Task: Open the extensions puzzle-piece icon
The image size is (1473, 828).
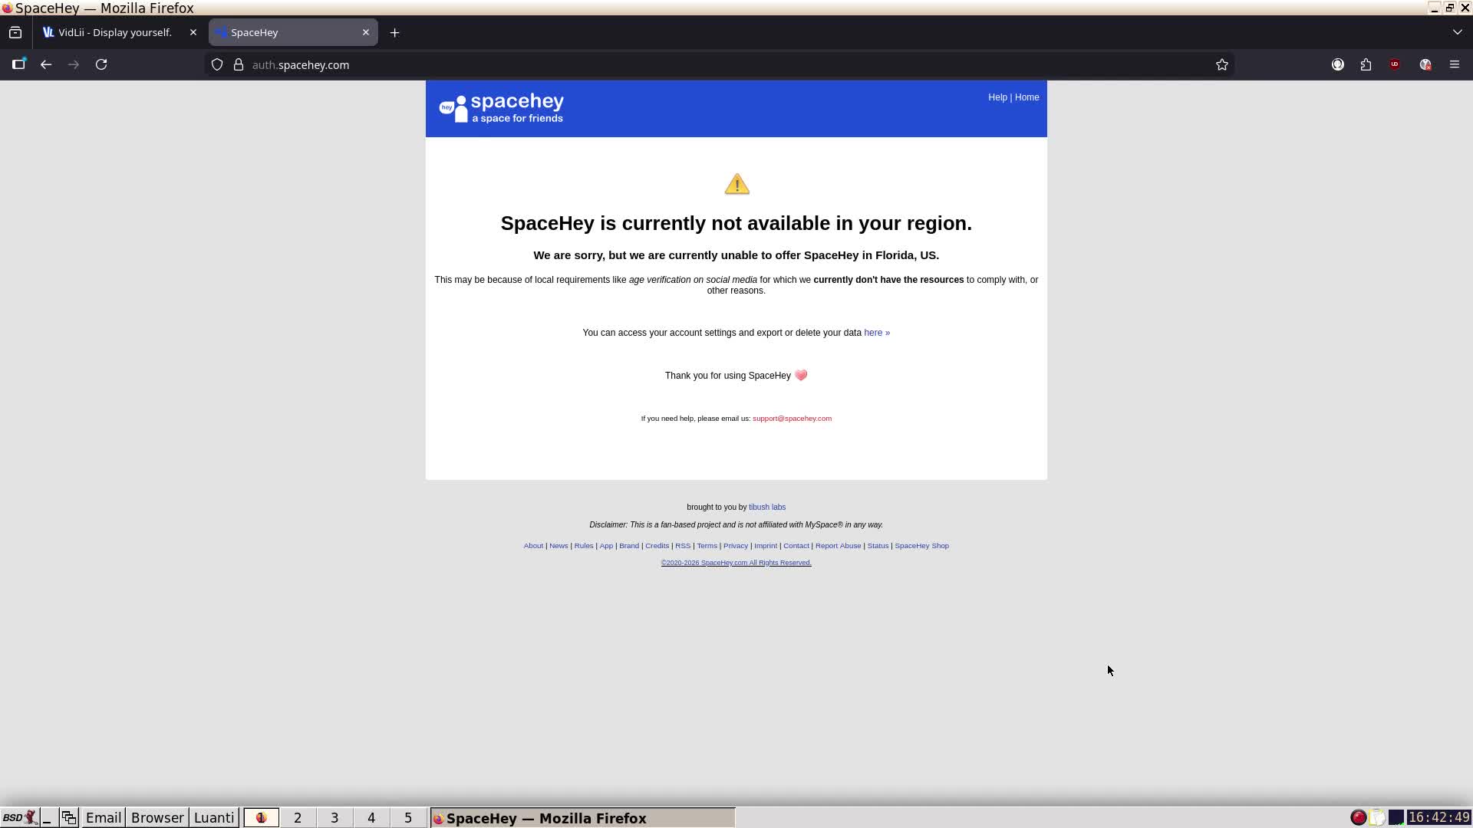Action: [x=1366, y=64]
